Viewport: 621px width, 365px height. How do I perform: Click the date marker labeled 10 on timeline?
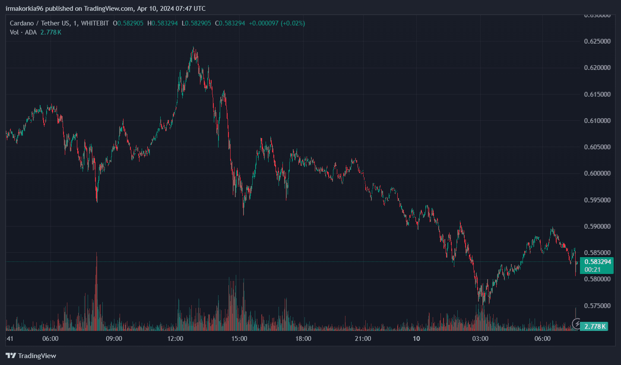point(416,339)
